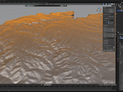
Task: Open the Options dropdown in viewport
Action: click(114, 6)
